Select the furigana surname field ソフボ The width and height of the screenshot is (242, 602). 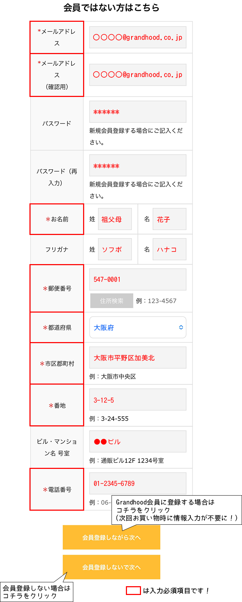115,249
